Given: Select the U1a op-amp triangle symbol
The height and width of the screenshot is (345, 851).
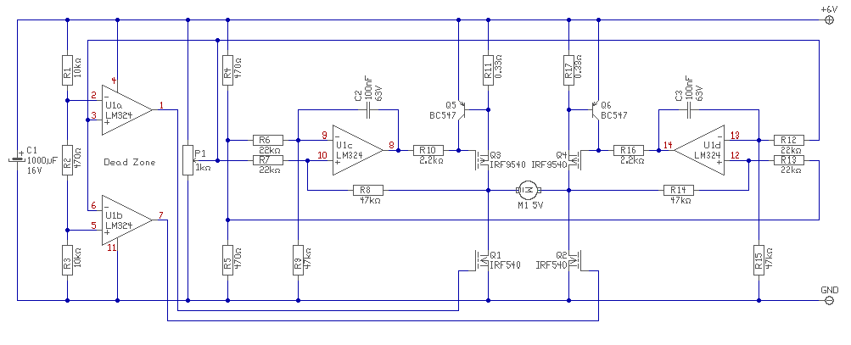Looking at the screenshot, I should [x=126, y=109].
